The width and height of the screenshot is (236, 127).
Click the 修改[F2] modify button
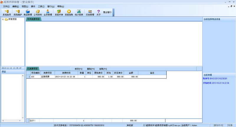tap(78, 68)
